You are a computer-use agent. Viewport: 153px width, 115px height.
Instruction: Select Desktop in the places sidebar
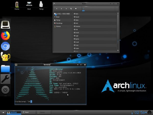[59, 23]
